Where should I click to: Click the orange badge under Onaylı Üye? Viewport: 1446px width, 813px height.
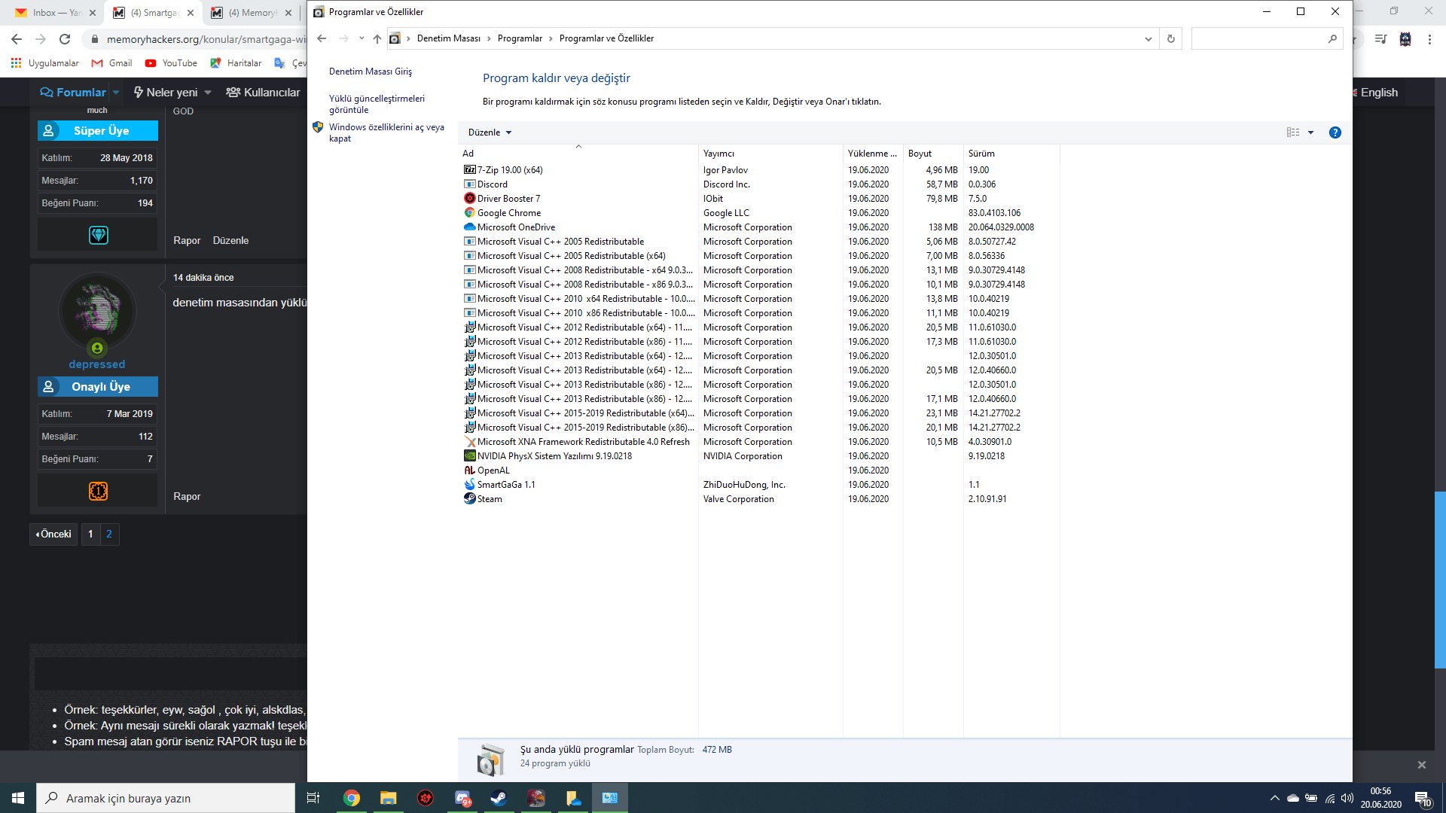tap(99, 492)
